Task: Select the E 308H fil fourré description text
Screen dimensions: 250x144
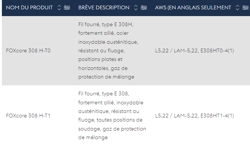Action: [x=106, y=24]
